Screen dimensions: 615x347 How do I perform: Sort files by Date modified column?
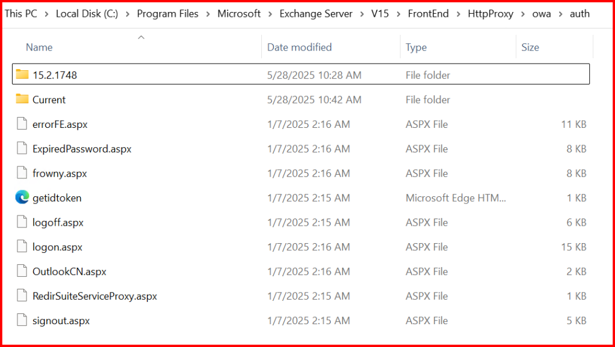299,47
